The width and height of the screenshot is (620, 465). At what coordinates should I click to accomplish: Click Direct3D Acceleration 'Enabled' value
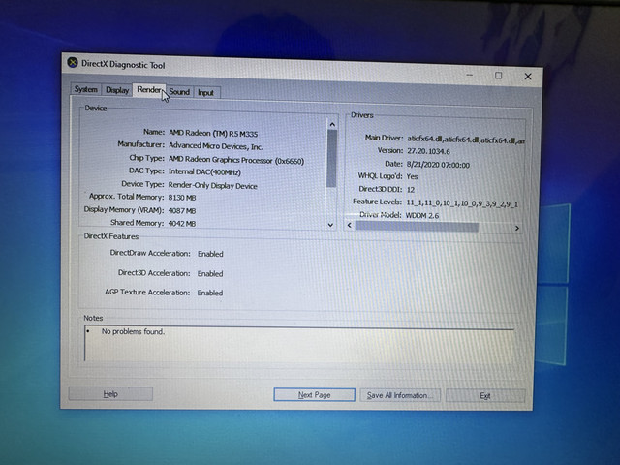pos(210,273)
